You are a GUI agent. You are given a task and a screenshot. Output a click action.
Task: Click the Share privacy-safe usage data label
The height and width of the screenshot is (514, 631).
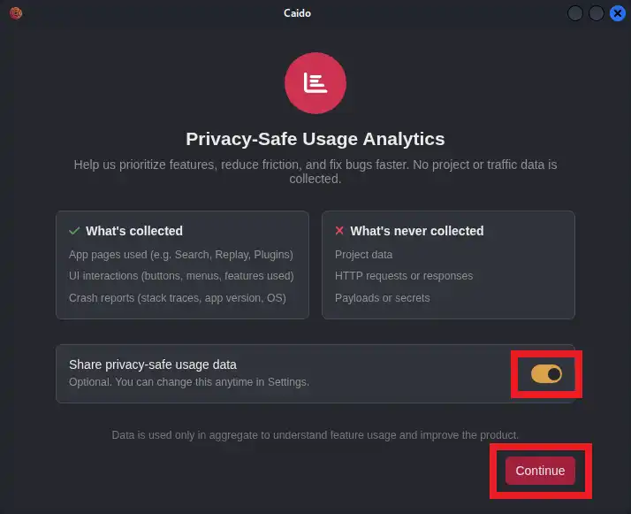click(x=153, y=364)
